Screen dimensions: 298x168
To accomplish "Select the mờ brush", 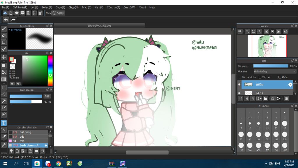I will [x=28, y=141].
